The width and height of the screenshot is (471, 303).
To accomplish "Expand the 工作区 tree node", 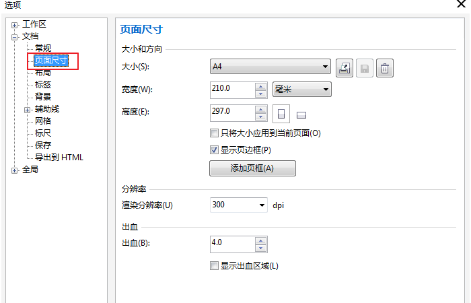I will click(x=15, y=24).
